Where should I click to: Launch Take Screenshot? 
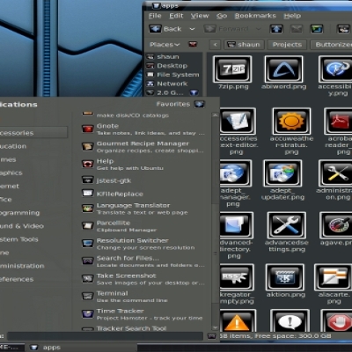143,279
